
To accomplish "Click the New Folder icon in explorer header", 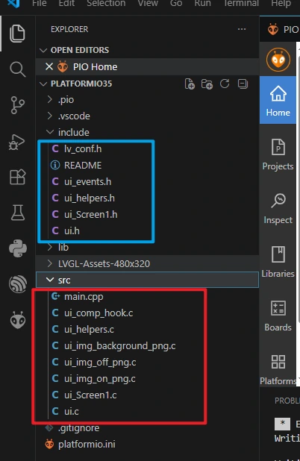I will [x=207, y=84].
